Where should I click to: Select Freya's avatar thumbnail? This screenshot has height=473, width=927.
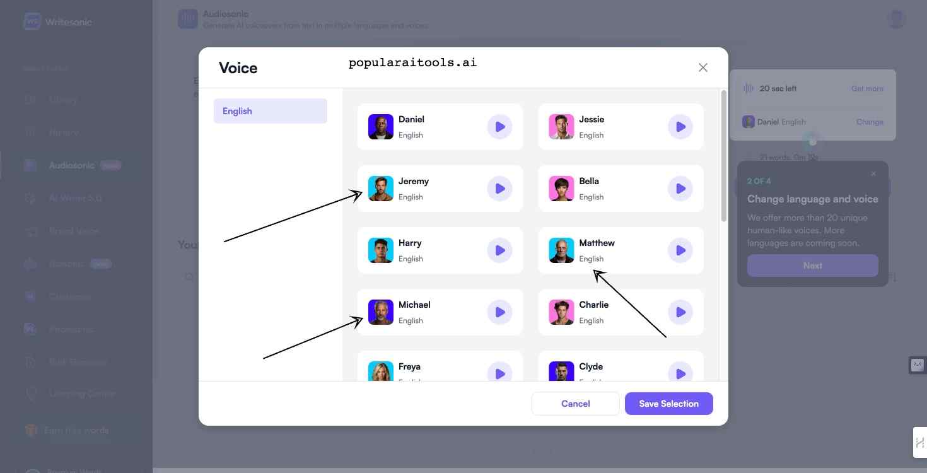[x=381, y=371]
